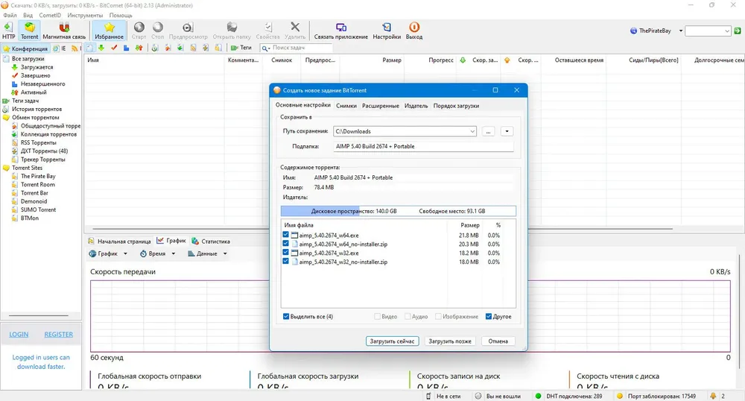745x401 pixels.
Task: Expand the Время dropdown in the chart panel
Action: pyautogui.click(x=174, y=253)
